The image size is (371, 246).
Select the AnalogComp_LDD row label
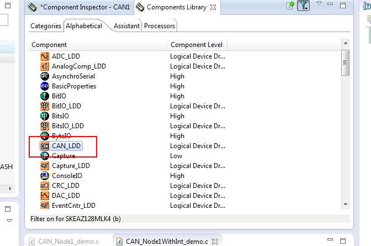click(79, 66)
